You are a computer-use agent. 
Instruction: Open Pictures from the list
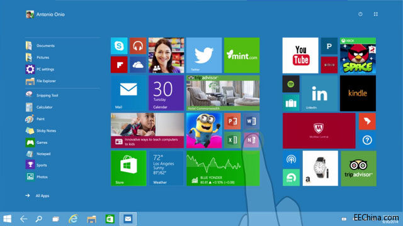click(x=38, y=57)
